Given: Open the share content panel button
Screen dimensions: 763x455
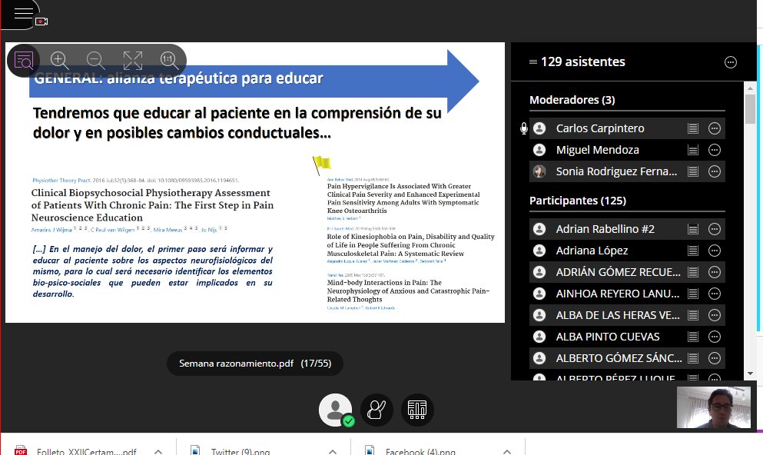Looking at the screenshot, I should (417, 410).
